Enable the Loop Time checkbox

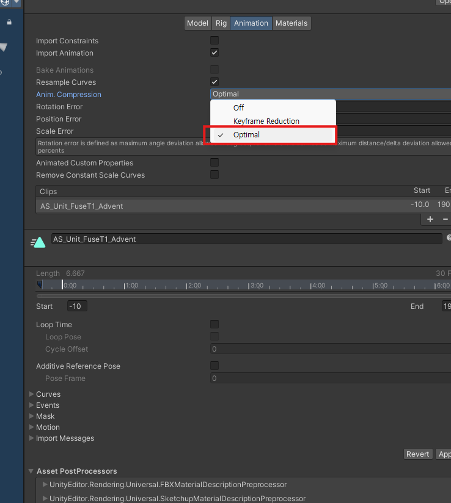[215, 324]
